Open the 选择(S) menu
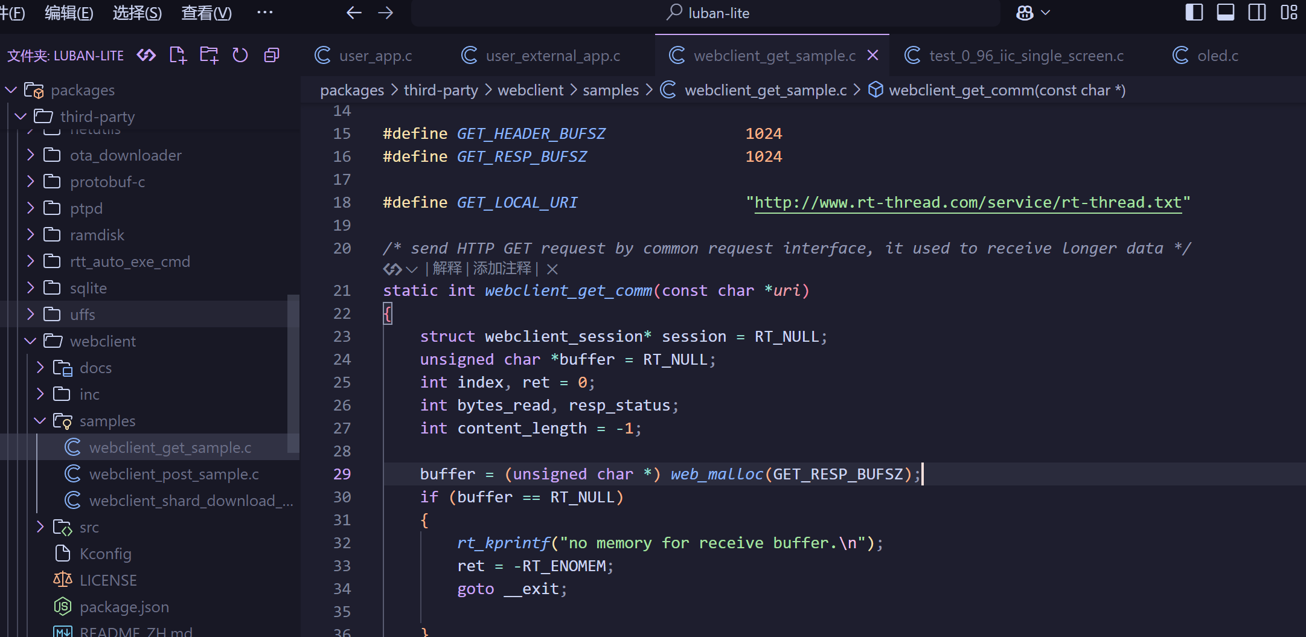The height and width of the screenshot is (637, 1306). click(x=137, y=13)
